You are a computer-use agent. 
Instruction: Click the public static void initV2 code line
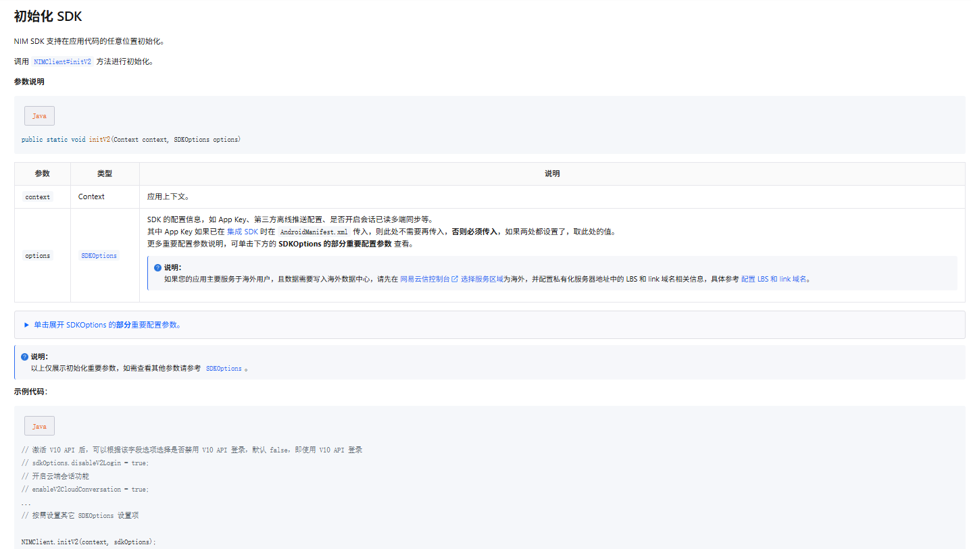pyautogui.click(x=131, y=140)
